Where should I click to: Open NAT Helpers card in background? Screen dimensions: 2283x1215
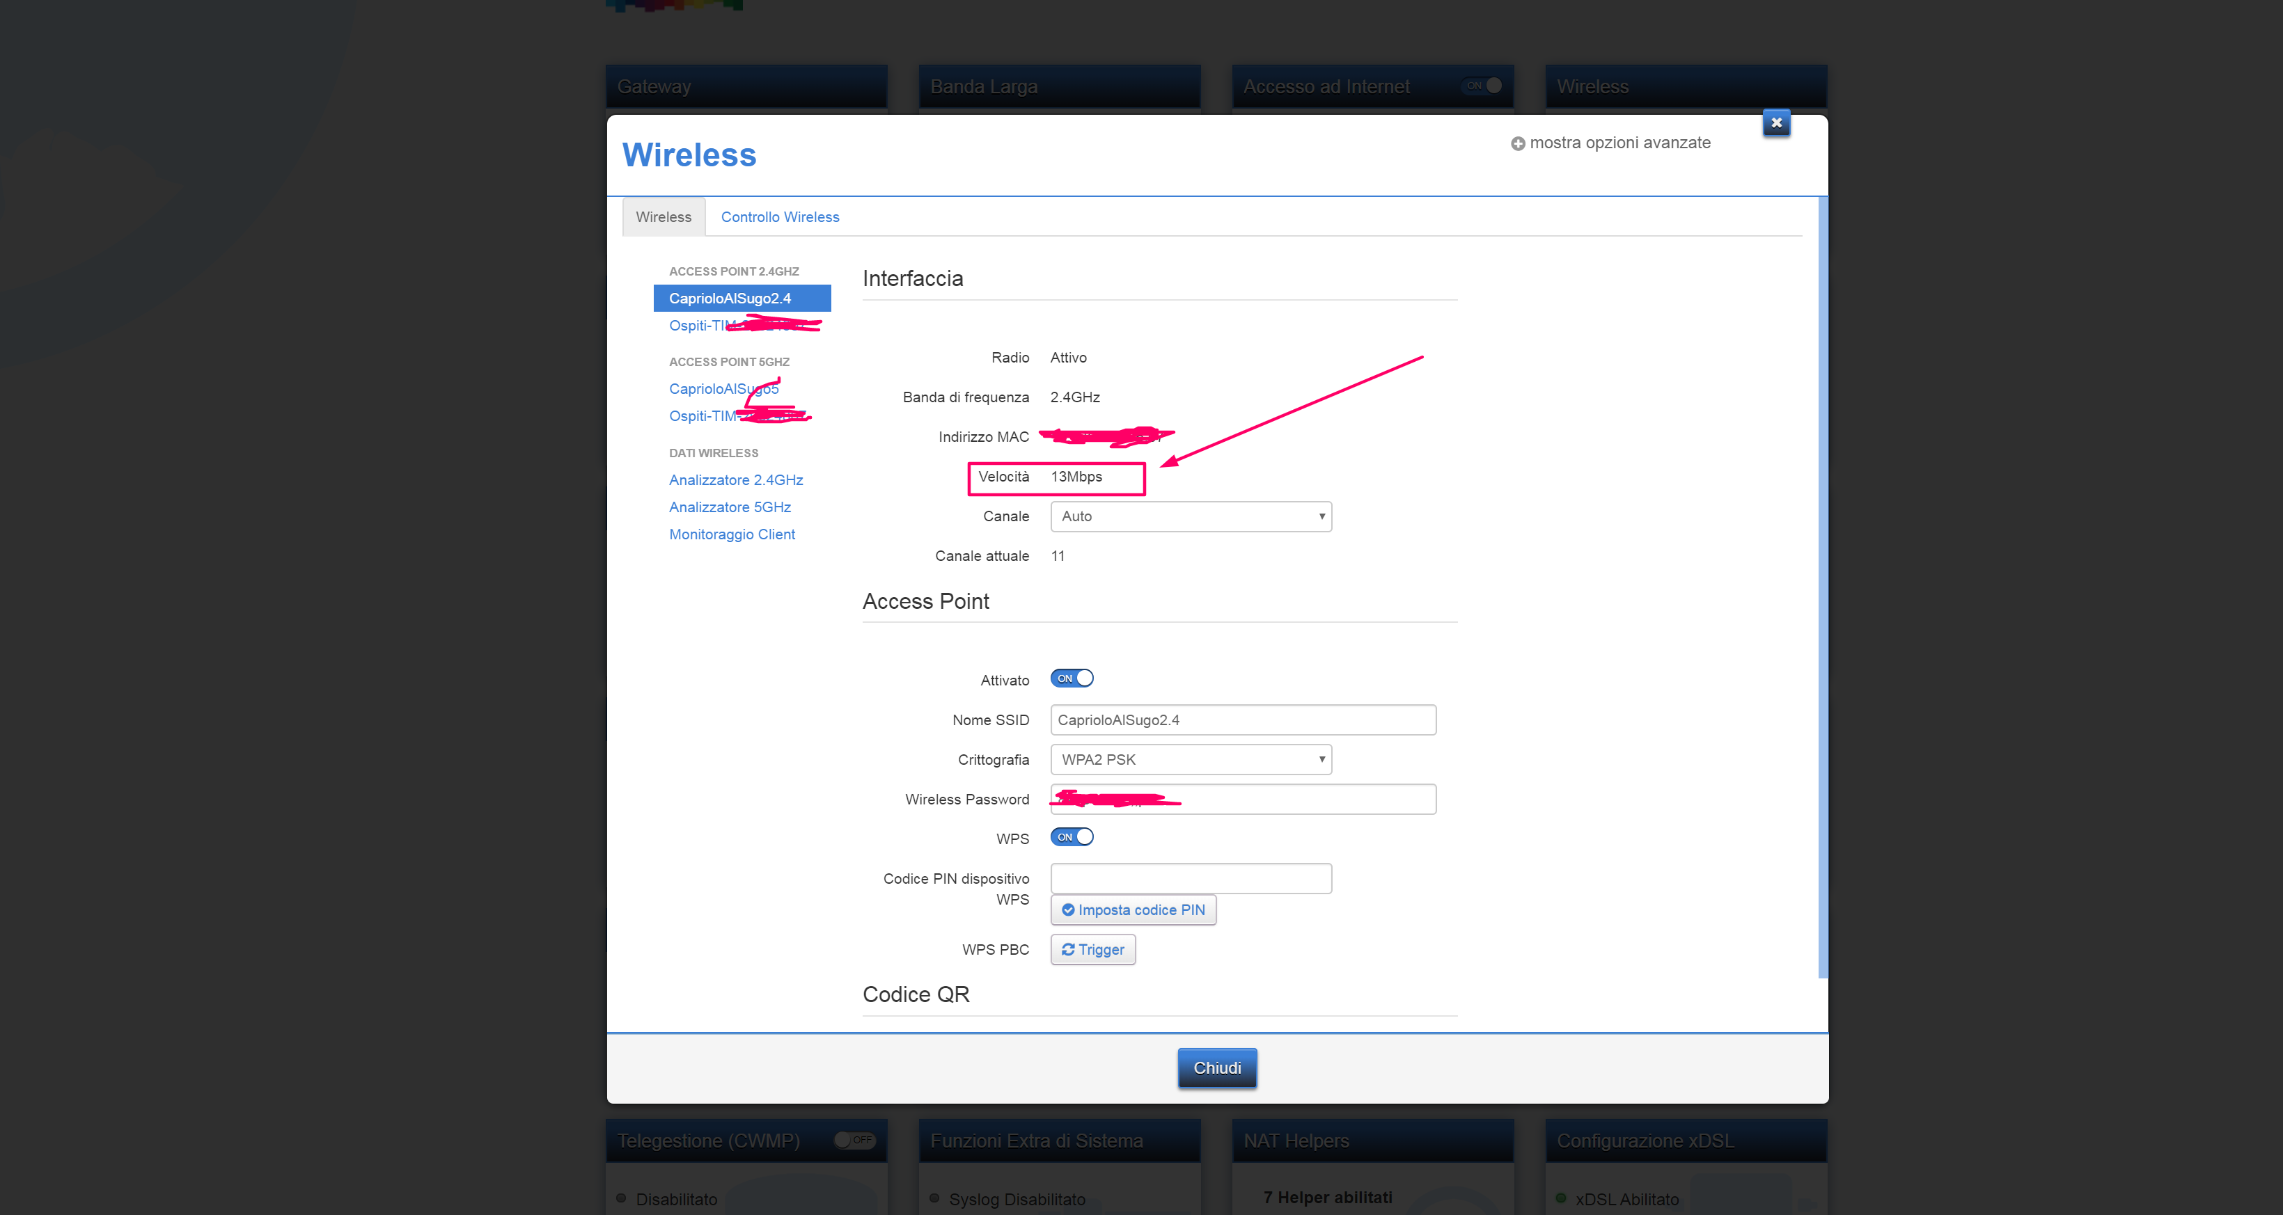click(1373, 1141)
